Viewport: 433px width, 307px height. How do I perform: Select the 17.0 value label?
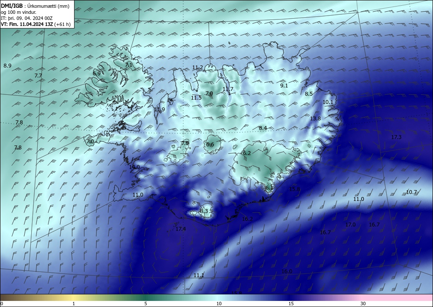click(350, 225)
